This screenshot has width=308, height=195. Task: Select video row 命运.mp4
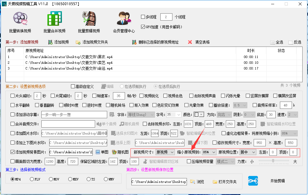click(x=154, y=68)
